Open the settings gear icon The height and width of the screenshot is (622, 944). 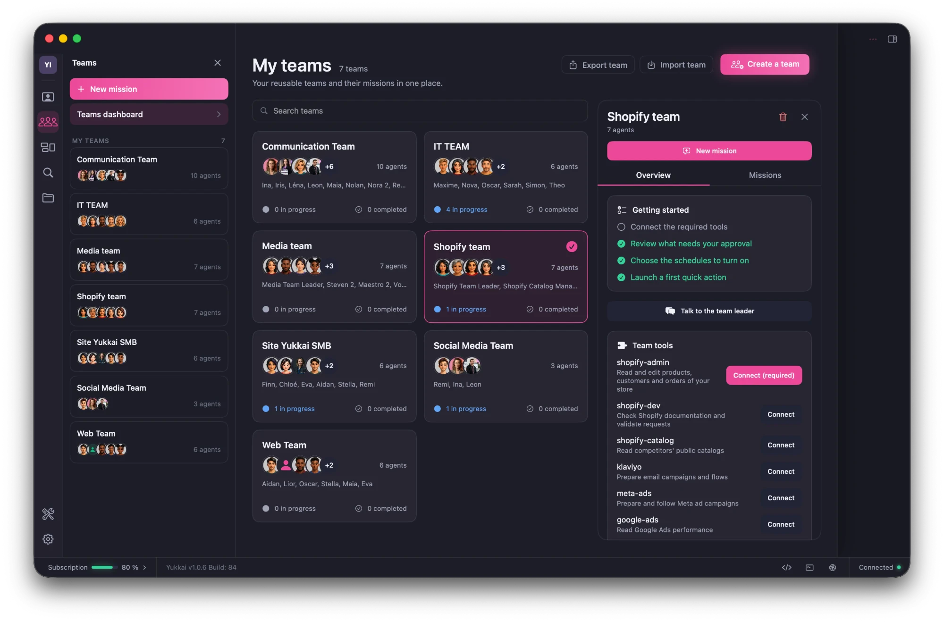coord(48,539)
